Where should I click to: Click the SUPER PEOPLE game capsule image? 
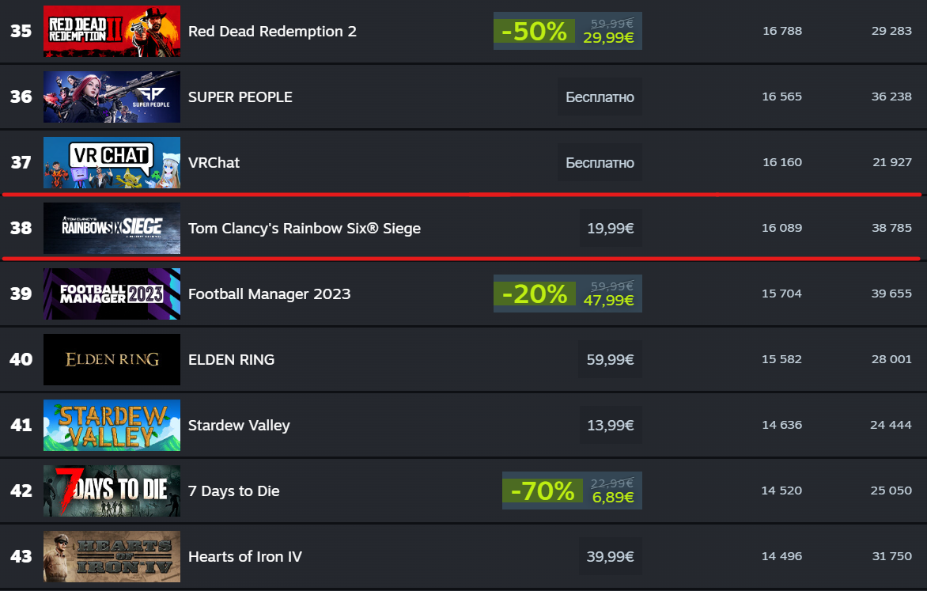click(x=112, y=97)
